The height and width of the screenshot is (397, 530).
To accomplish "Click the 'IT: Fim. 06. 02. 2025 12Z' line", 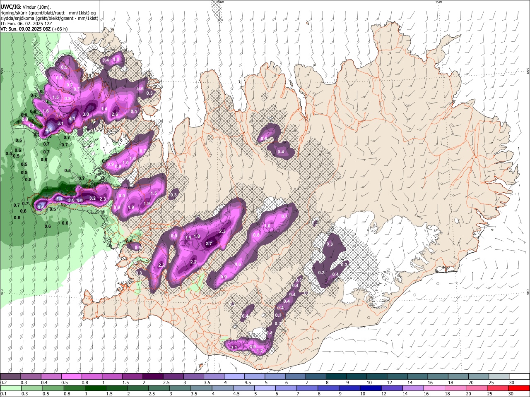I will pos(26,24).
